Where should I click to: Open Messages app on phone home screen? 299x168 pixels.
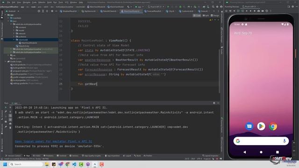249,126
